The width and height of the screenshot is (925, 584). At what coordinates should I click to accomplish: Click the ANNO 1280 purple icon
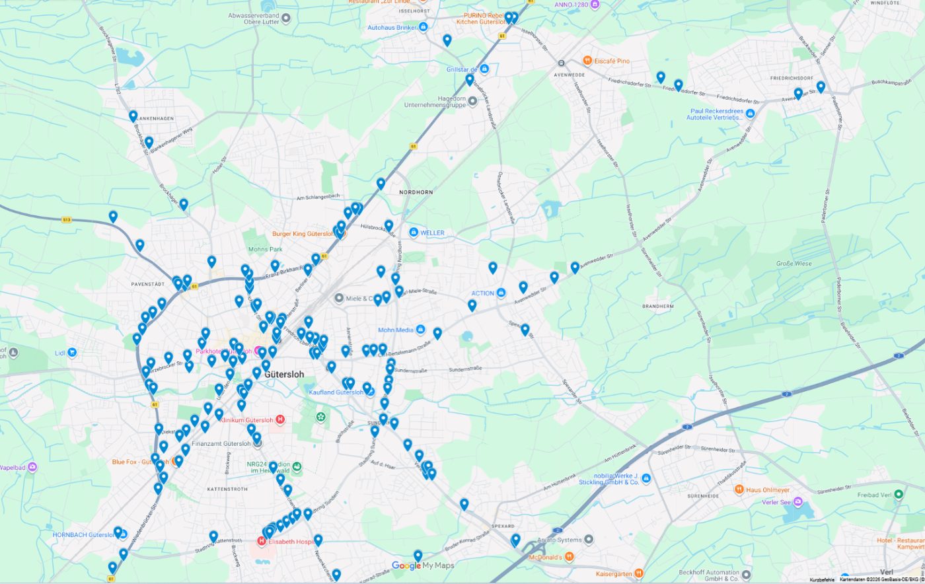click(x=595, y=5)
